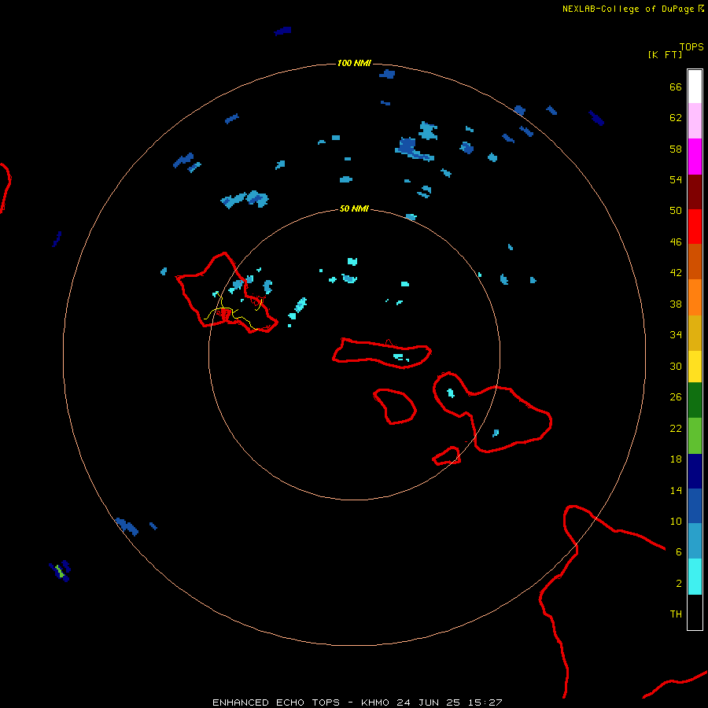This screenshot has width=708, height=708.
Task: Click the legend value 46
Action: coord(676,242)
